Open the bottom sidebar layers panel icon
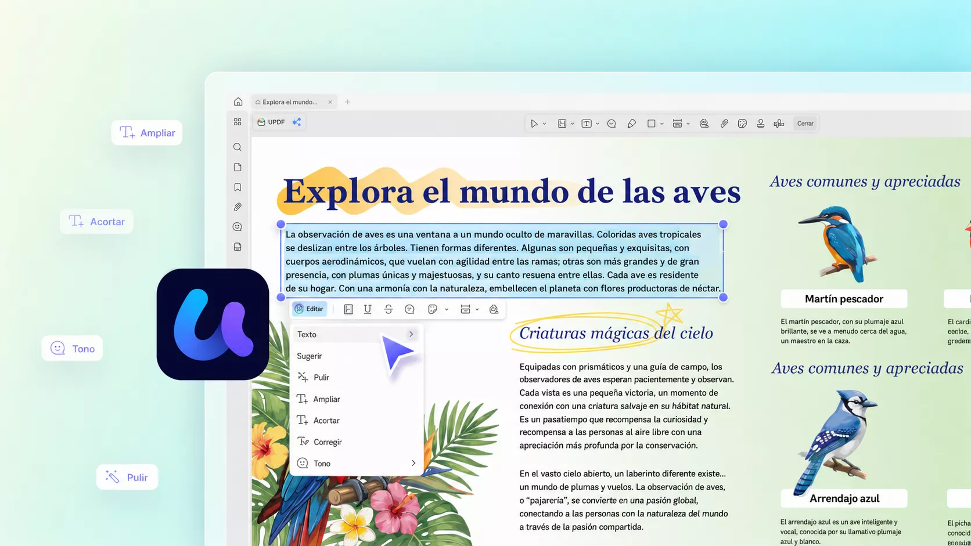The width and height of the screenshot is (971, 546). 238,247
